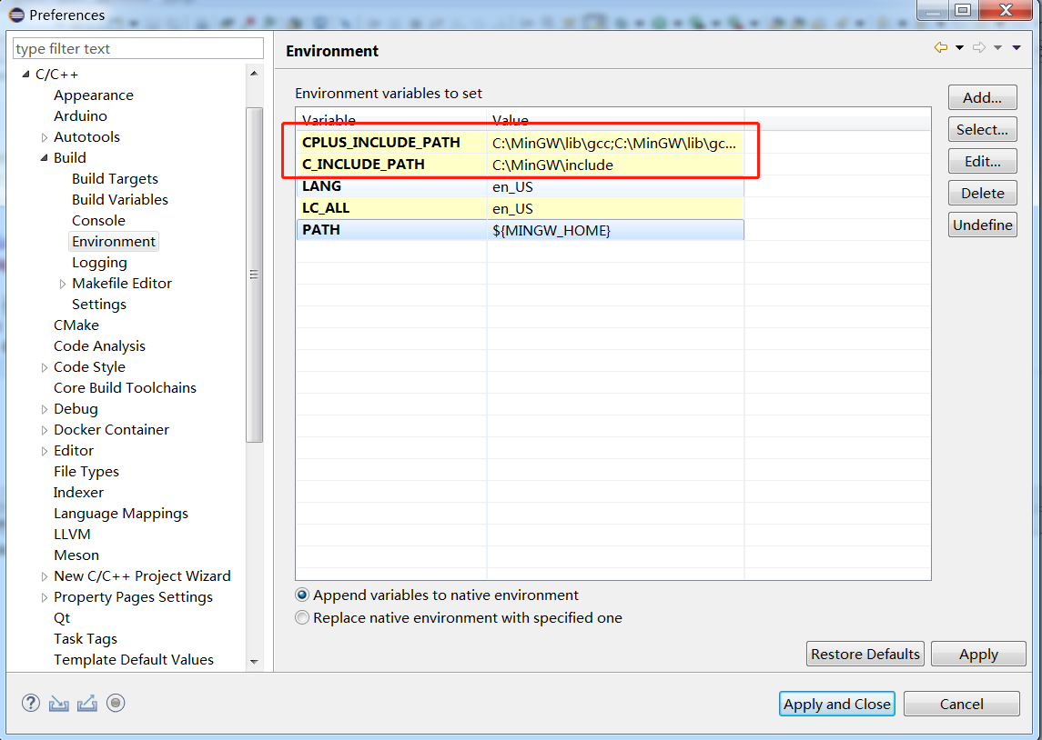Click the view menu triangle icon top right
Viewport: 1042px width, 740px height.
coord(1017,47)
